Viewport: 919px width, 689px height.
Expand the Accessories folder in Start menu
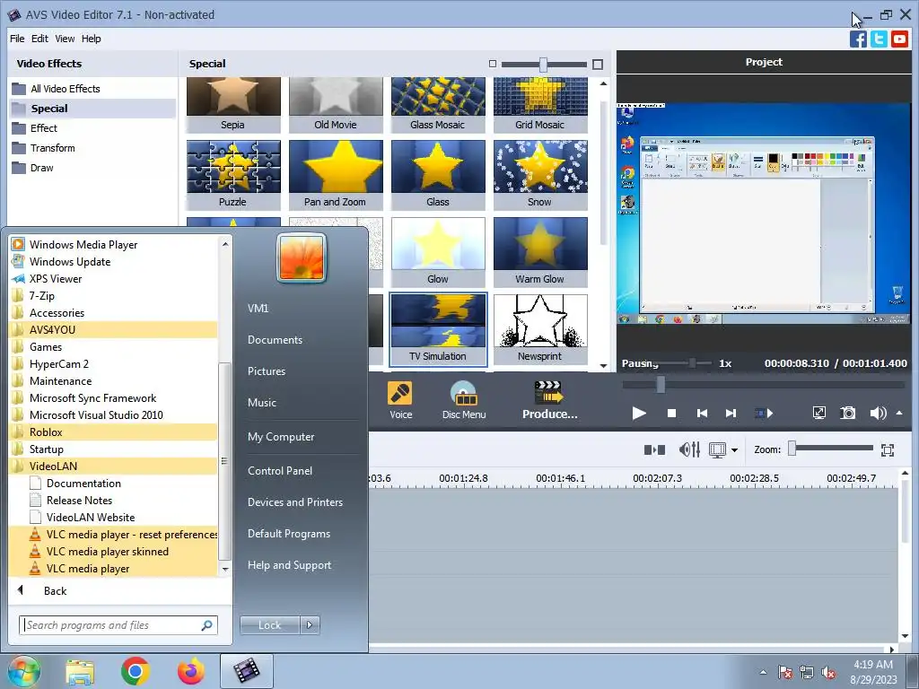click(114, 313)
